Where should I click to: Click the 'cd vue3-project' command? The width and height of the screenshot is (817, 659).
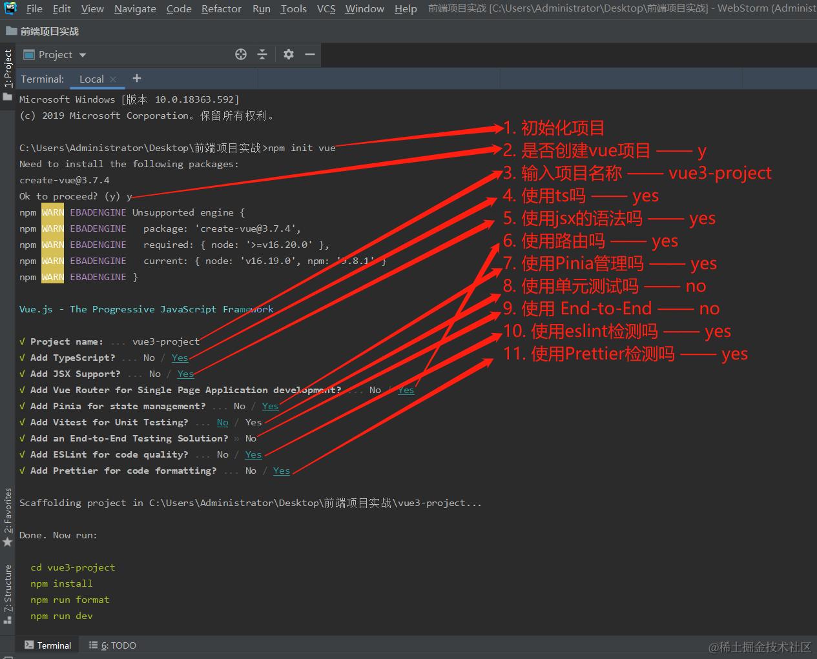point(73,567)
